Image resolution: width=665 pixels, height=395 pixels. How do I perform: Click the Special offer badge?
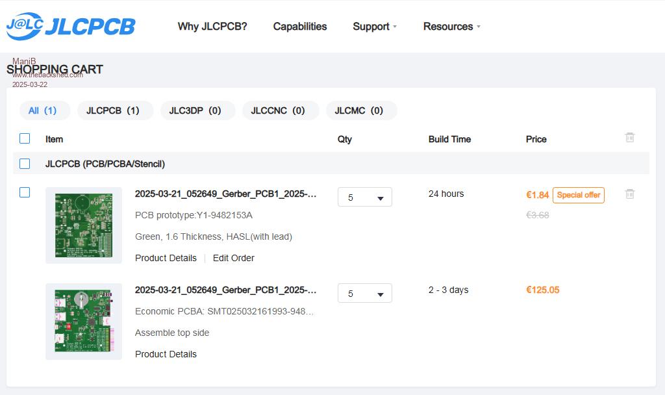578,195
